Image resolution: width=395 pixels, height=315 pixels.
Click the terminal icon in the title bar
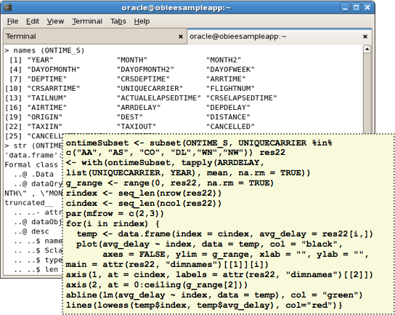8,7
